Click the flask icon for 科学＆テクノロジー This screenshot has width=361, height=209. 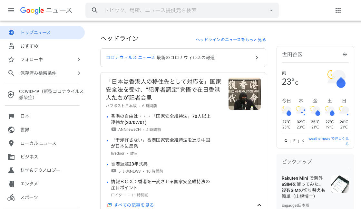(x=11, y=170)
